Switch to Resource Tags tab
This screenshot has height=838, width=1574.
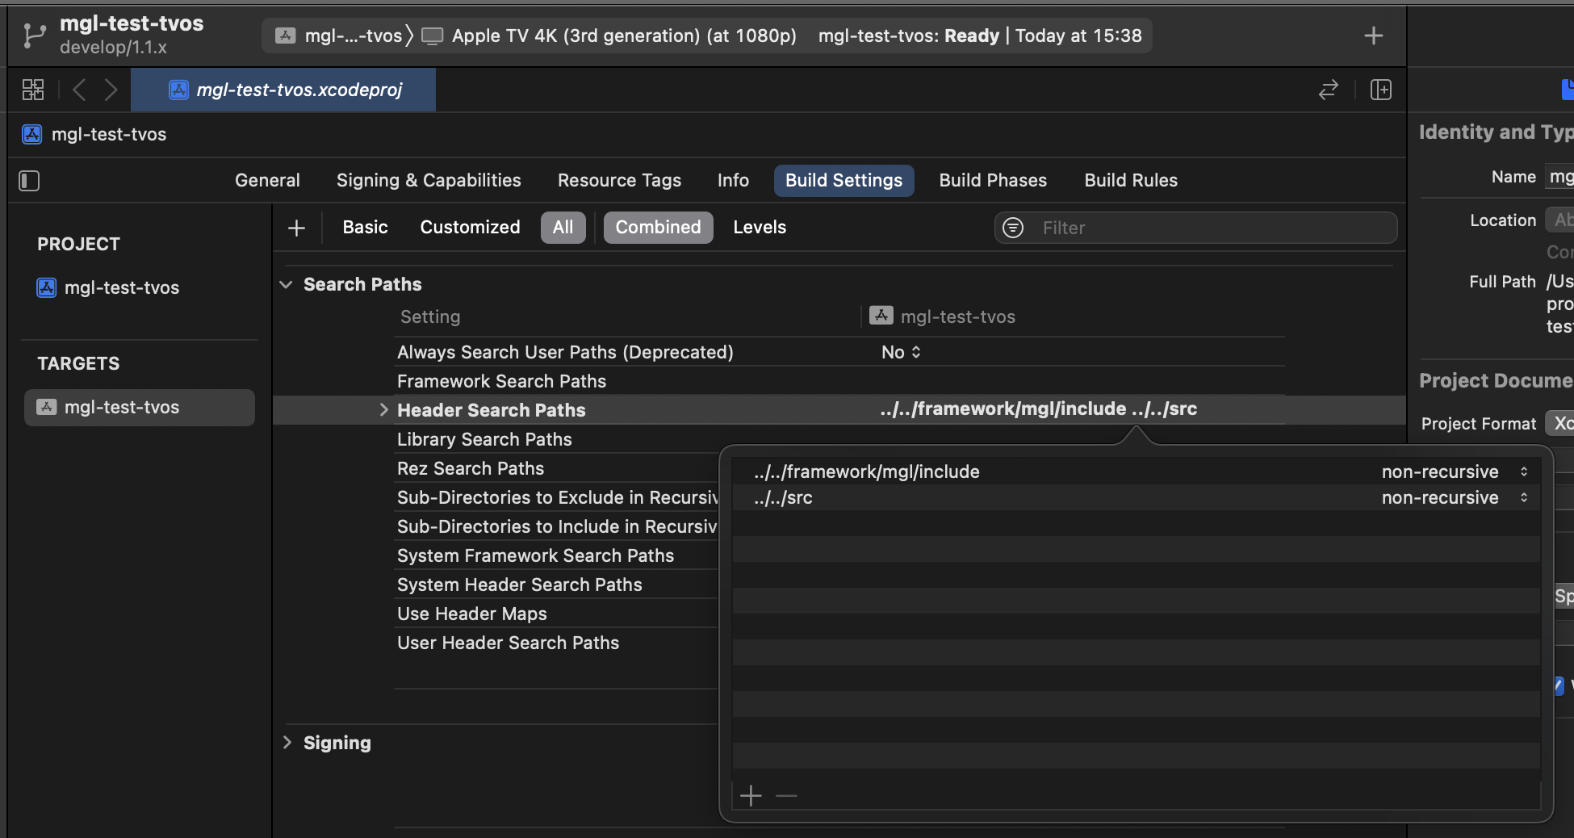[619, 180]
